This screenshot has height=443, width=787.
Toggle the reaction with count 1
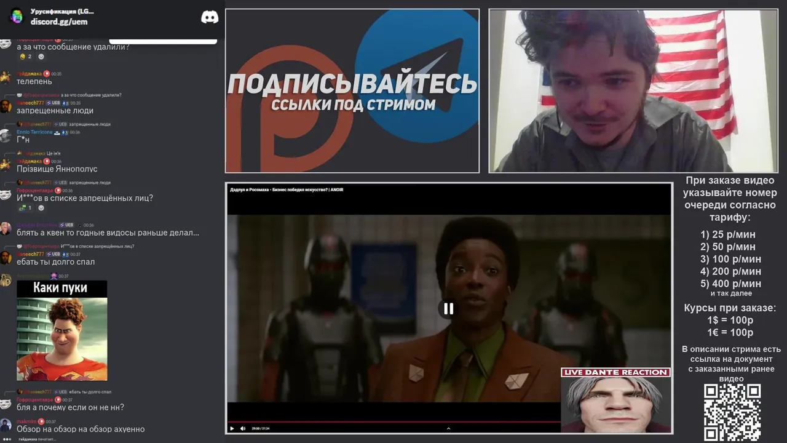26,208
